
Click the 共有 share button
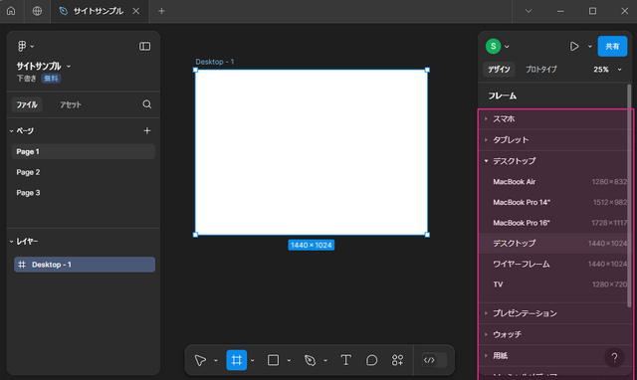(612, 47)
